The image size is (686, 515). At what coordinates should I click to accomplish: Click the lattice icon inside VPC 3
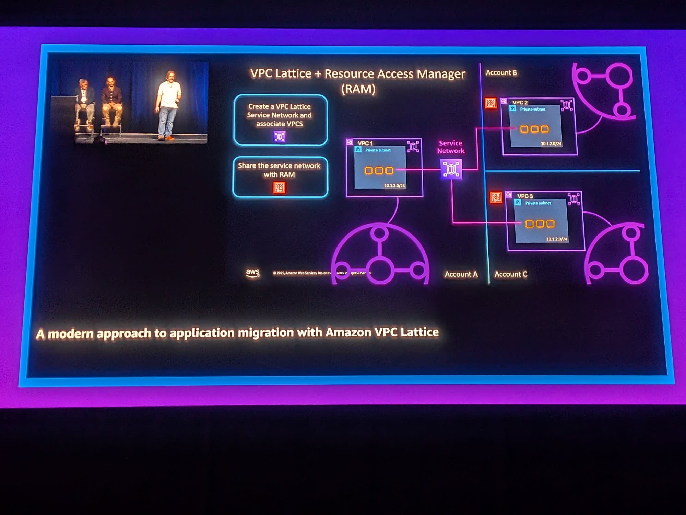point(574,199)
